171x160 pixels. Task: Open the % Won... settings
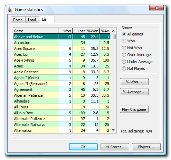[x=134, y=82]
